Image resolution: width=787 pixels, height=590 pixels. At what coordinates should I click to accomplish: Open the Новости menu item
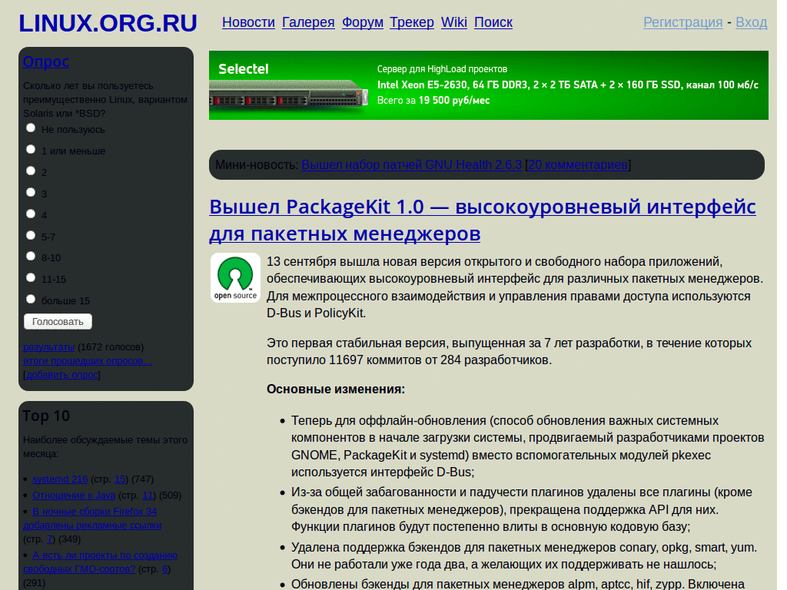pos(248,22)
